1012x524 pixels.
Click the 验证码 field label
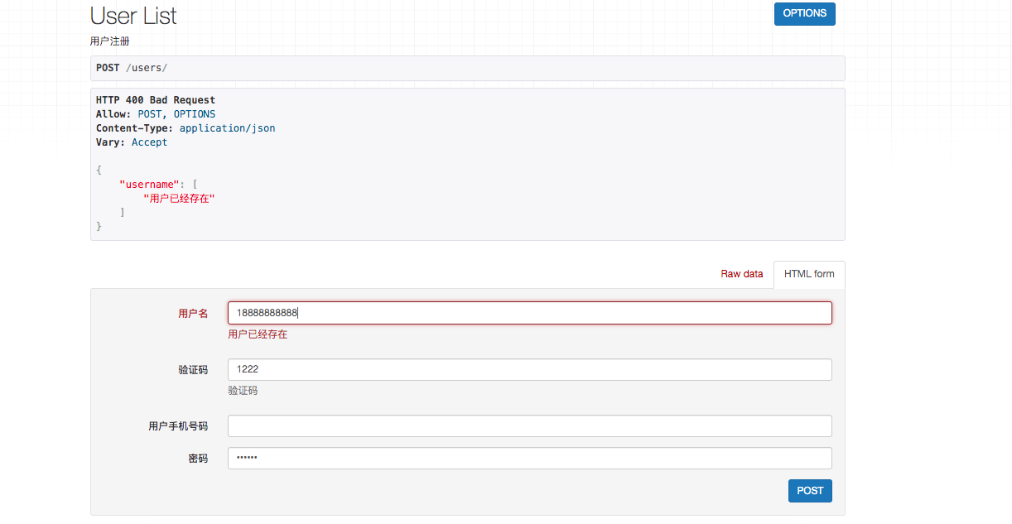pyautogui.click(x=193, y=370)
